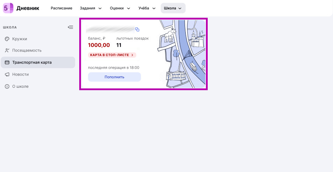Copy the transport card number with copy icon

(x=137, y=30)
